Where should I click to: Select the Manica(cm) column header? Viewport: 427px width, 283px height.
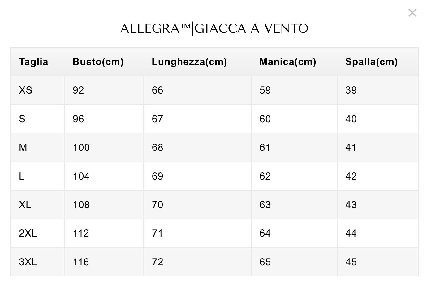click(x=287, y=62)
